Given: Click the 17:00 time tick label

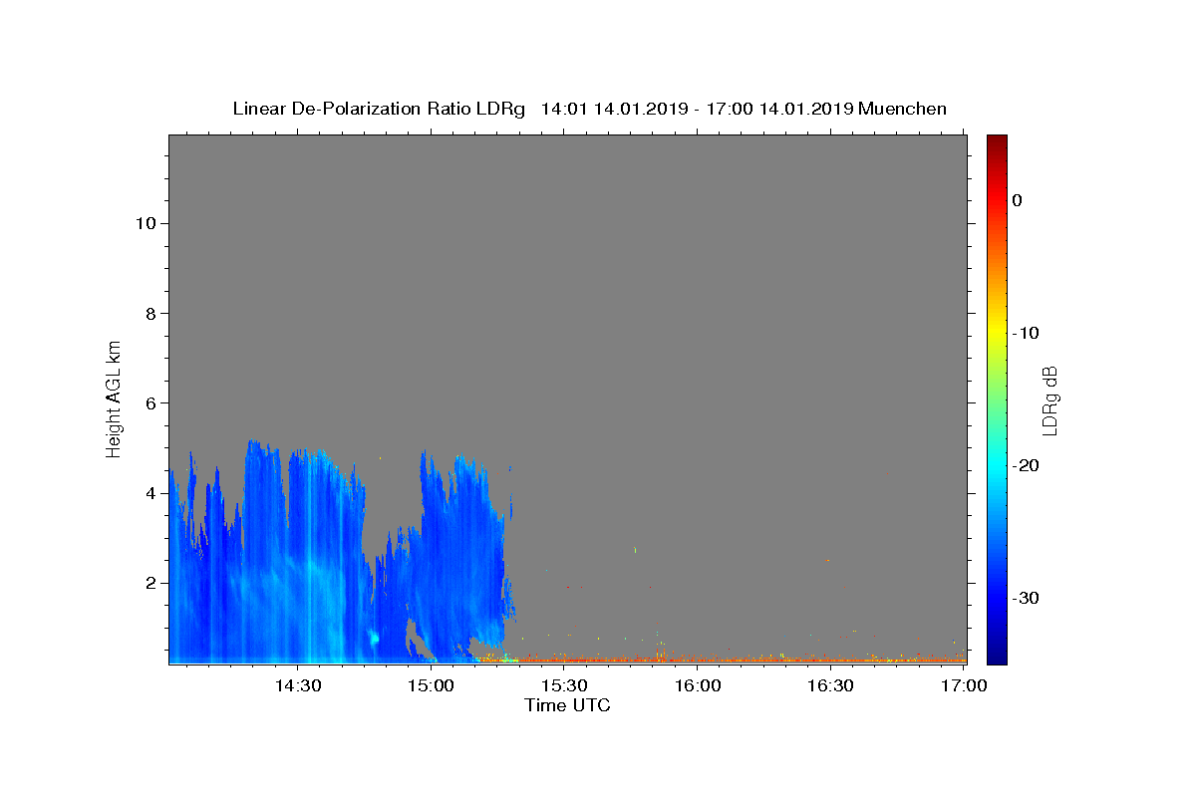Looking at the screenshot, I should click(x=964, y=685).
